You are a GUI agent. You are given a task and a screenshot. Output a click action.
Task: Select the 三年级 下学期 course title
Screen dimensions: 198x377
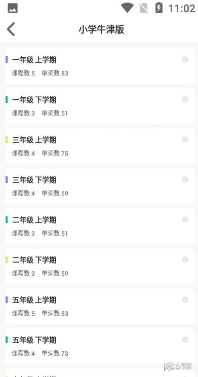point(34,180)
